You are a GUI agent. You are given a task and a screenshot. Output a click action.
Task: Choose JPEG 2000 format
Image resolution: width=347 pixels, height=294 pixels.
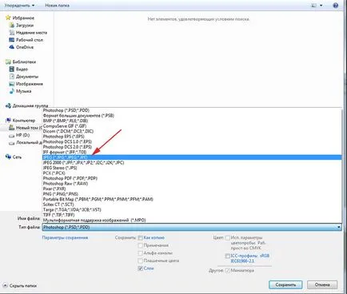[x=192, y=162]
